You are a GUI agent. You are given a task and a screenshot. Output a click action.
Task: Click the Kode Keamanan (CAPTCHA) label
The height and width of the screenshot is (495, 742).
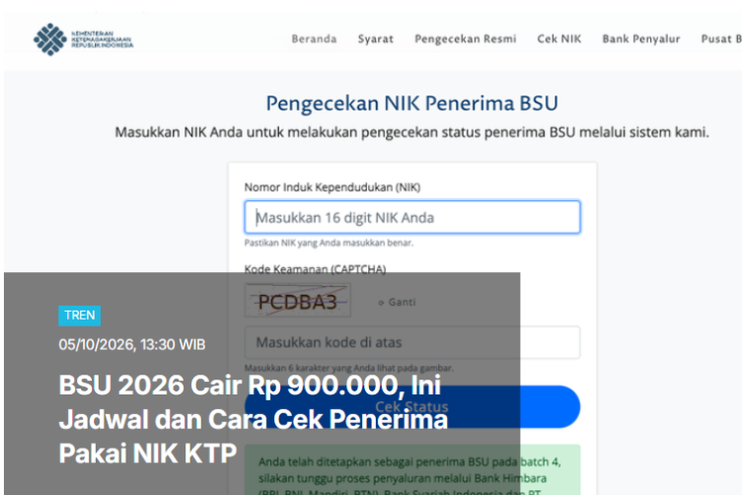tap(316, 269)
